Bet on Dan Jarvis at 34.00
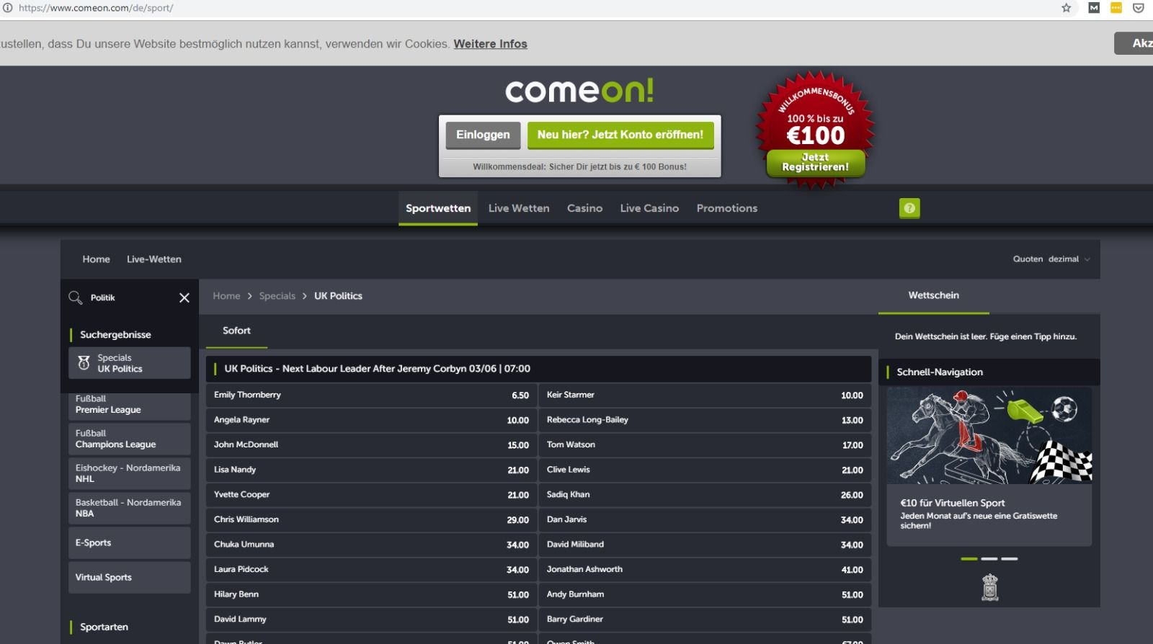Image resolution: width=1153 pixels, height=644 pixels. coord(705,519)
